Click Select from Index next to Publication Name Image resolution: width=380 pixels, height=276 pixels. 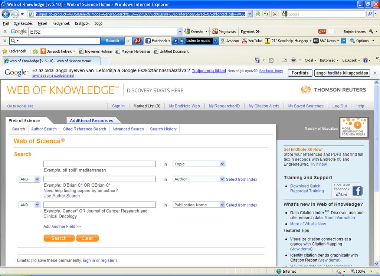[241, 205]
